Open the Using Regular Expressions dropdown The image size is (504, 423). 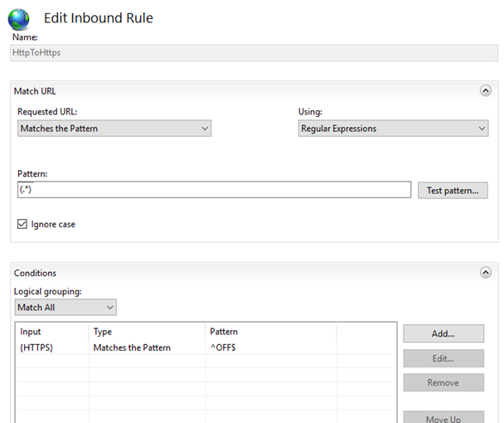tap(393, 129)
